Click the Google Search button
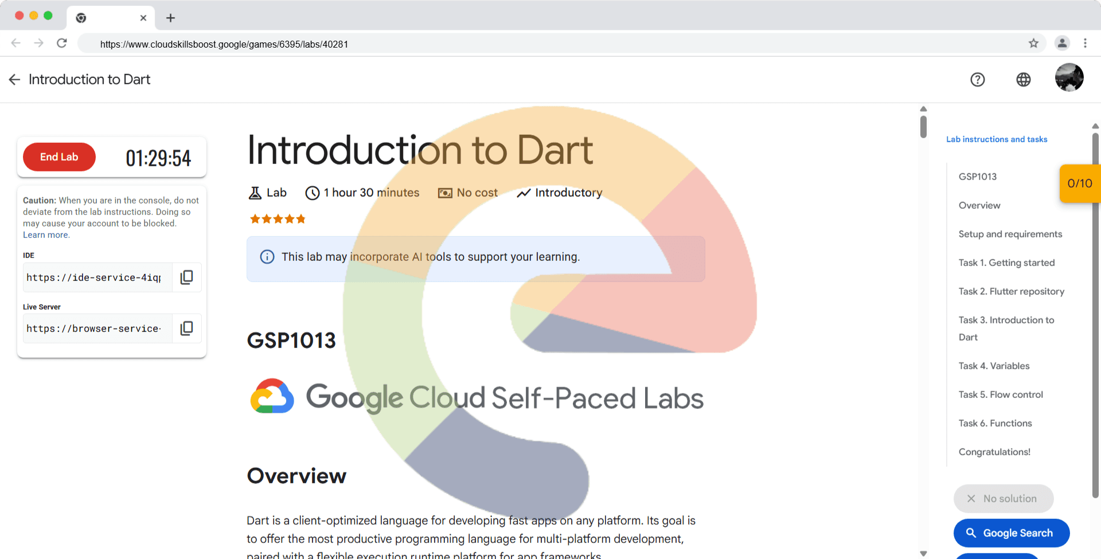Image resolution: width=1101 pixels, height=559 pixels. 1011,533
